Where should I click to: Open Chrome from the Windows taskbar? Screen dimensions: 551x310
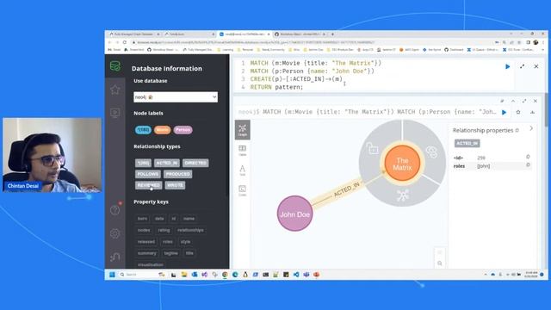pos(225,275)
